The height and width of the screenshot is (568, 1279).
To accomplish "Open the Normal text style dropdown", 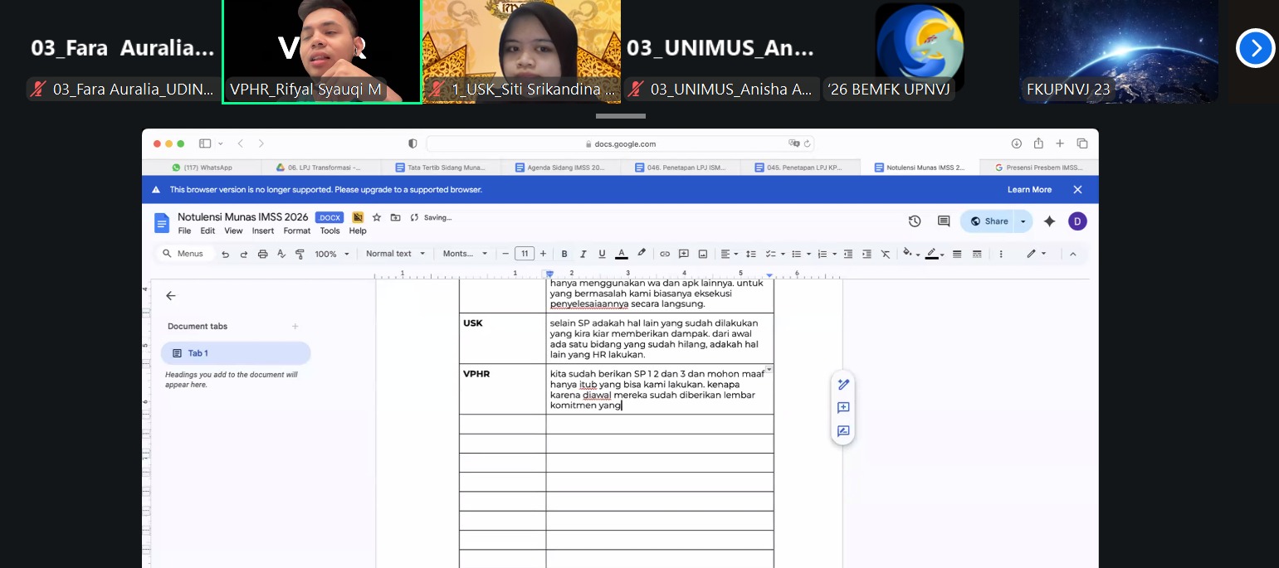I will pyautogui.click(x=395, y=254).
